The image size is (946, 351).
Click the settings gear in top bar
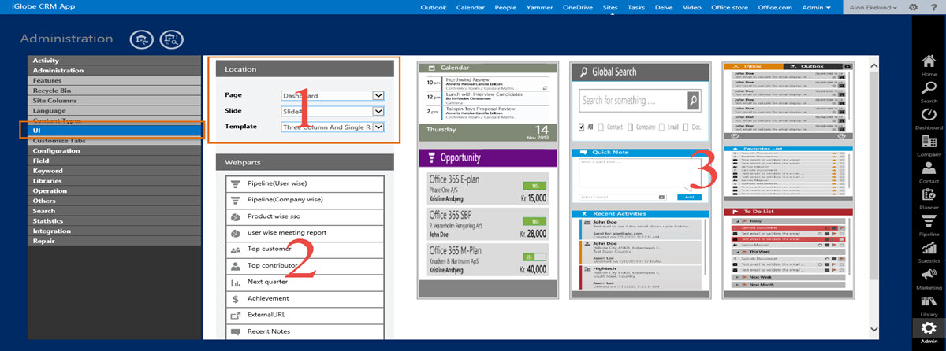click(x=913, y=7)
